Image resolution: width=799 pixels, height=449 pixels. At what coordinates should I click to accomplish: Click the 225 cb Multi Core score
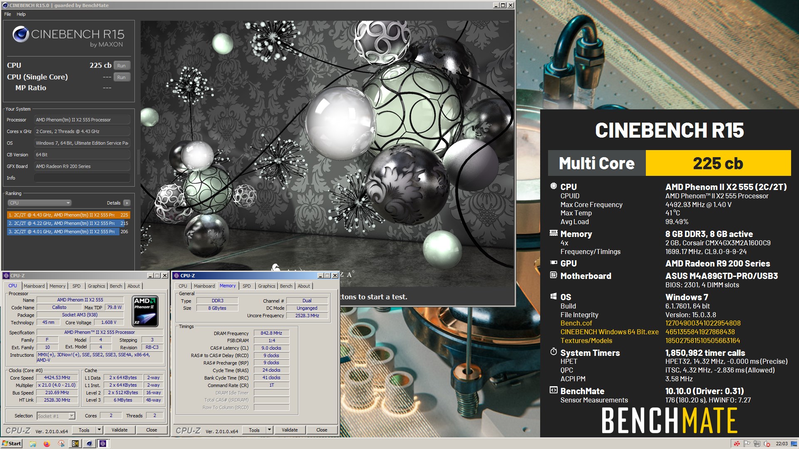(718, 163)
